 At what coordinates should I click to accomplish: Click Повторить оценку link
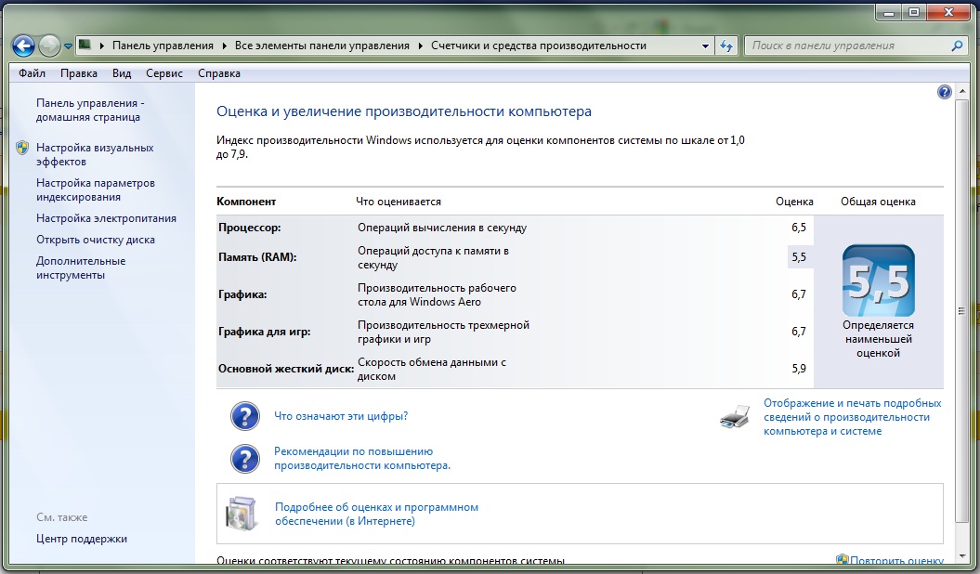897,560
